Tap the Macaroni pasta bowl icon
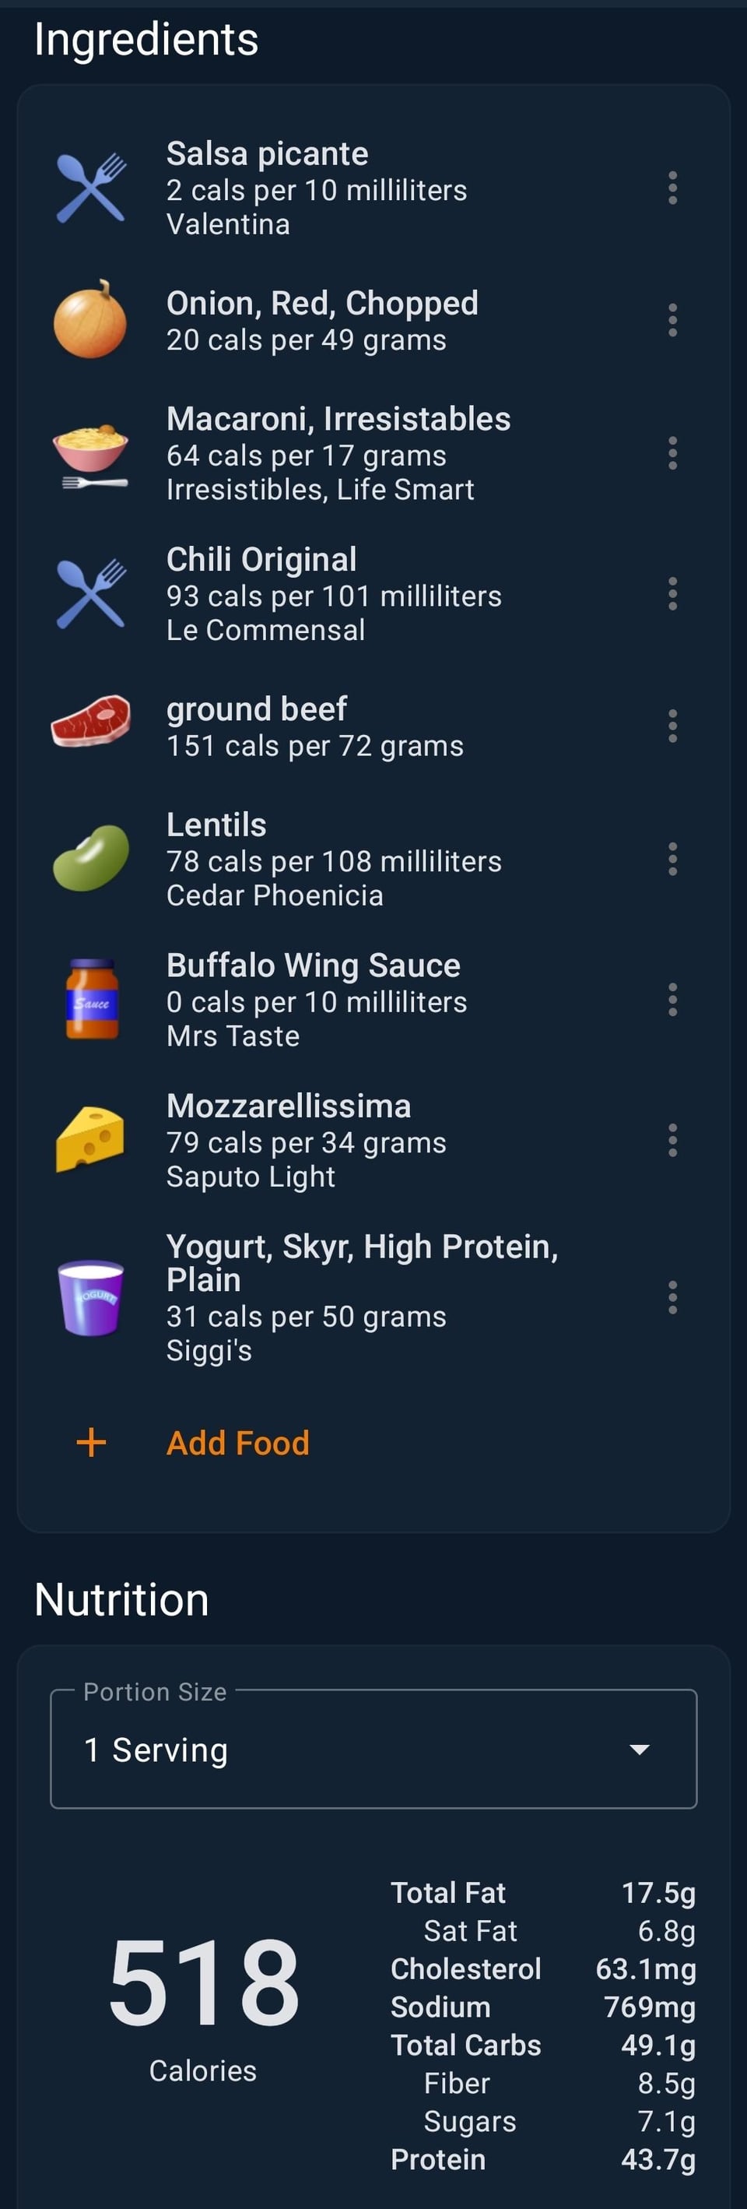 tap(91, 455)
